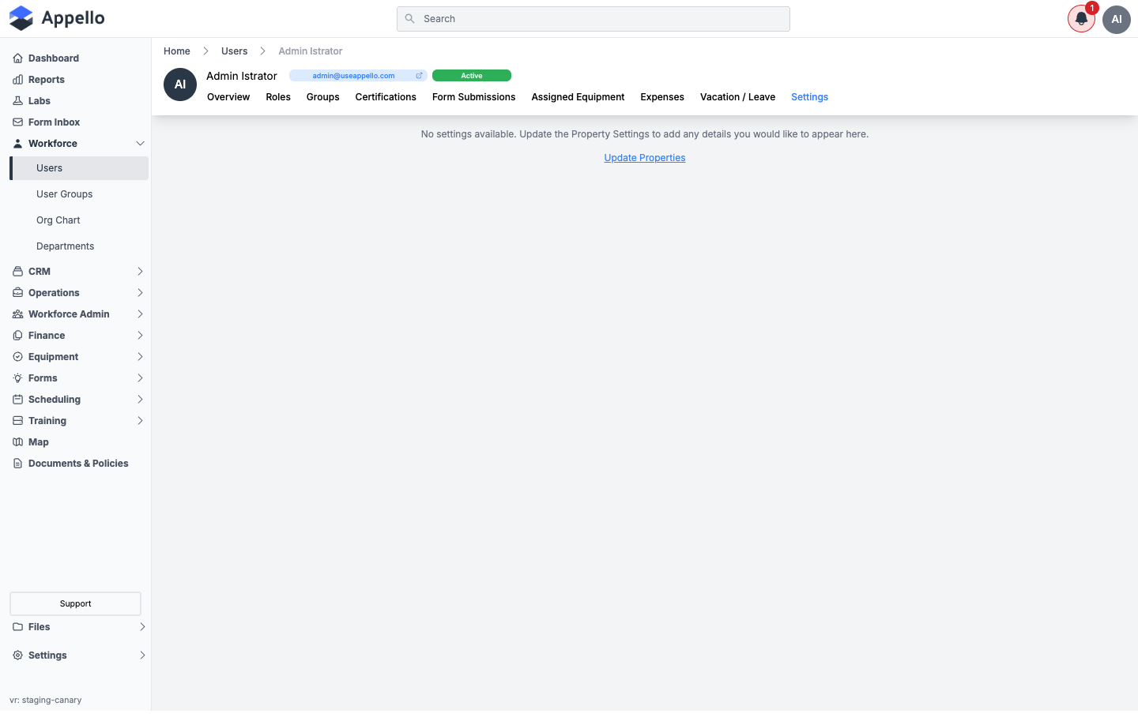Open the Update Properties link
The height and width of the screenshot is (725, 1138).
click(645, 158)
